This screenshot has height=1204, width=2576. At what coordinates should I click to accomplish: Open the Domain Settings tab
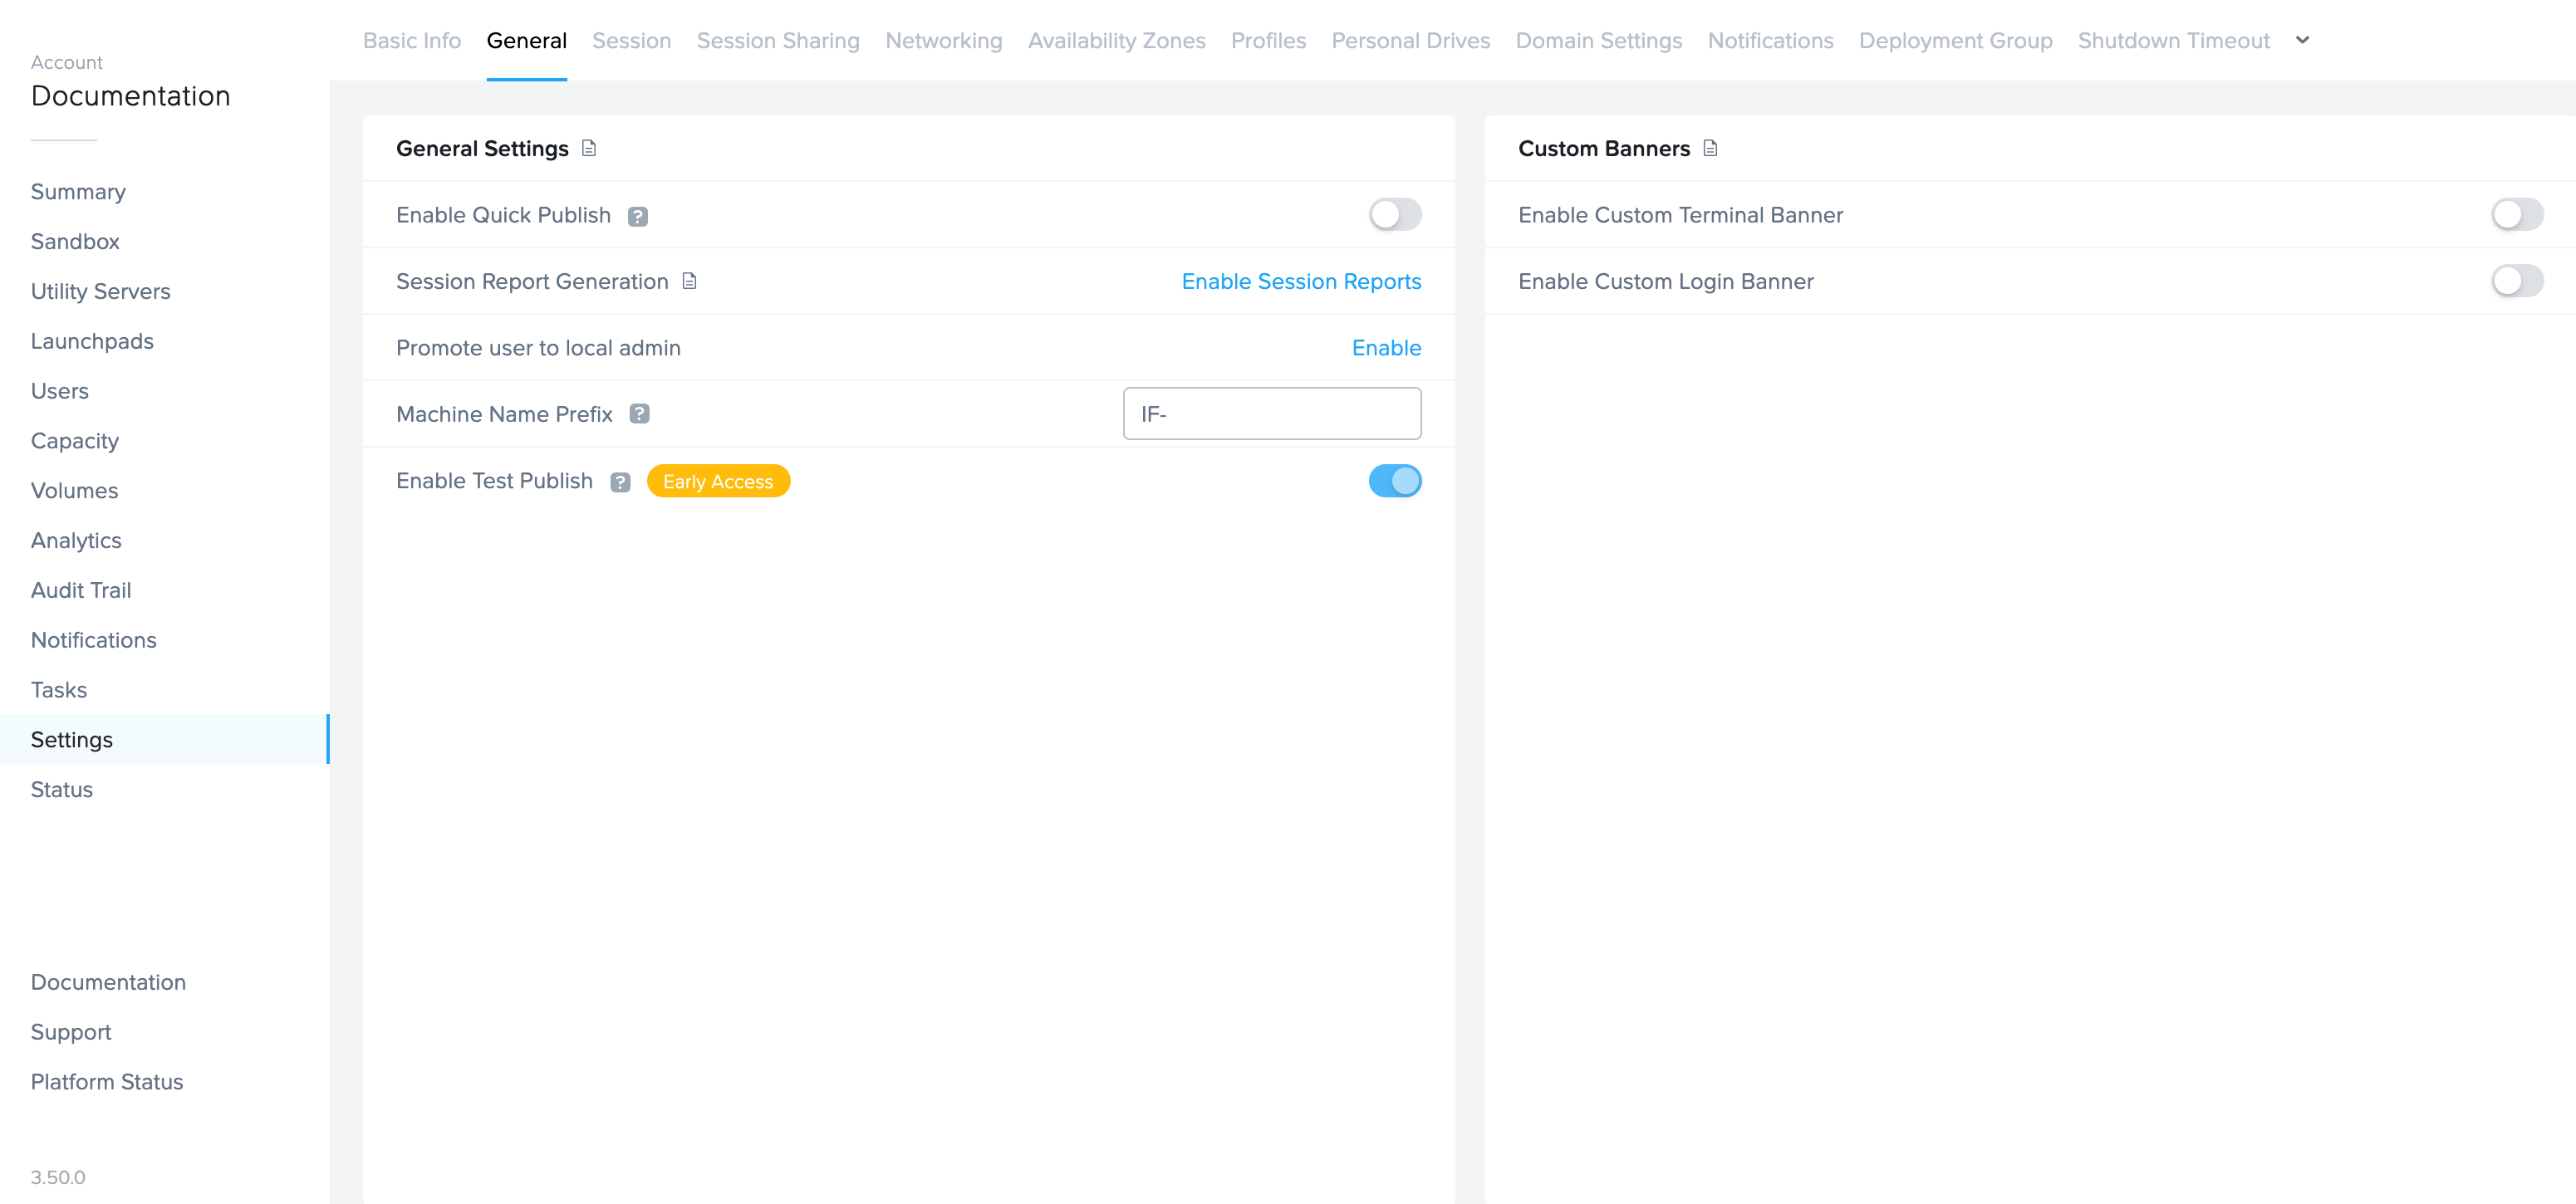1598,41
